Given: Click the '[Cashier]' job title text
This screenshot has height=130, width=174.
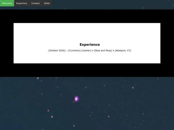Looking at the screenshot, I should [86, 50].
